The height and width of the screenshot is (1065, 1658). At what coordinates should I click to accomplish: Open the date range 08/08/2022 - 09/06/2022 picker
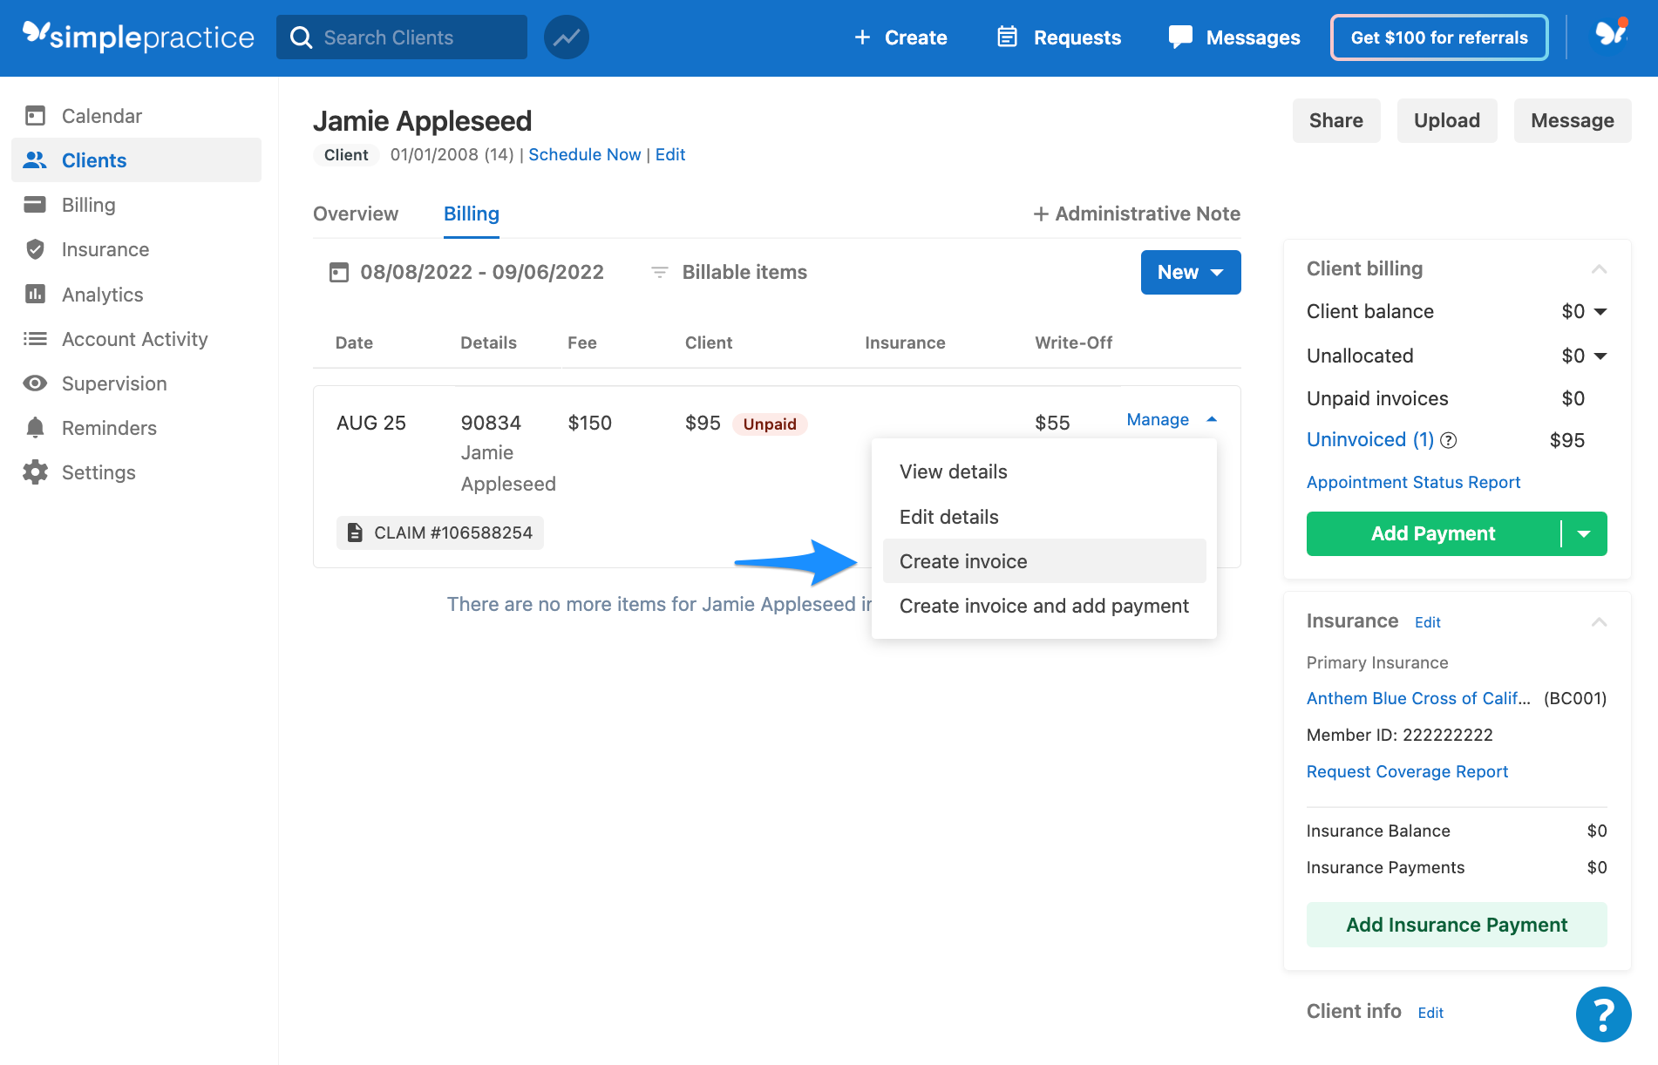[466, 273]
